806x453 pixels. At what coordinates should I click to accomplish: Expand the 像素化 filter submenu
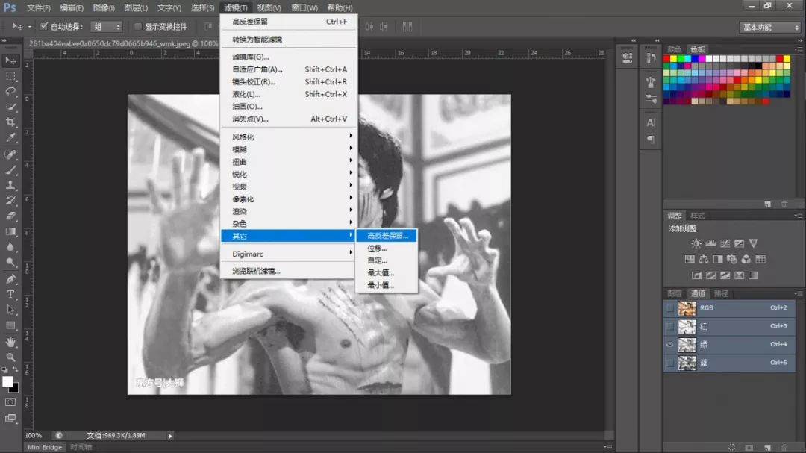288,199
